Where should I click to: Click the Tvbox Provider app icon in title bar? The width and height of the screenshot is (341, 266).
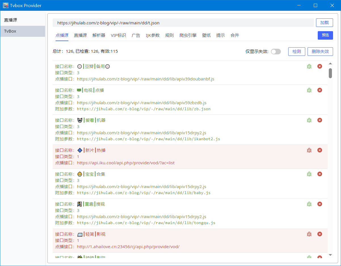pos(5,5)
